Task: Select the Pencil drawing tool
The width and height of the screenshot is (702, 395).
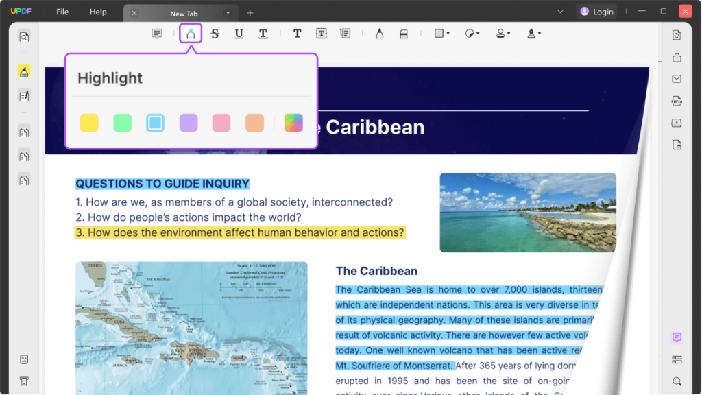Action: (379, 33)
